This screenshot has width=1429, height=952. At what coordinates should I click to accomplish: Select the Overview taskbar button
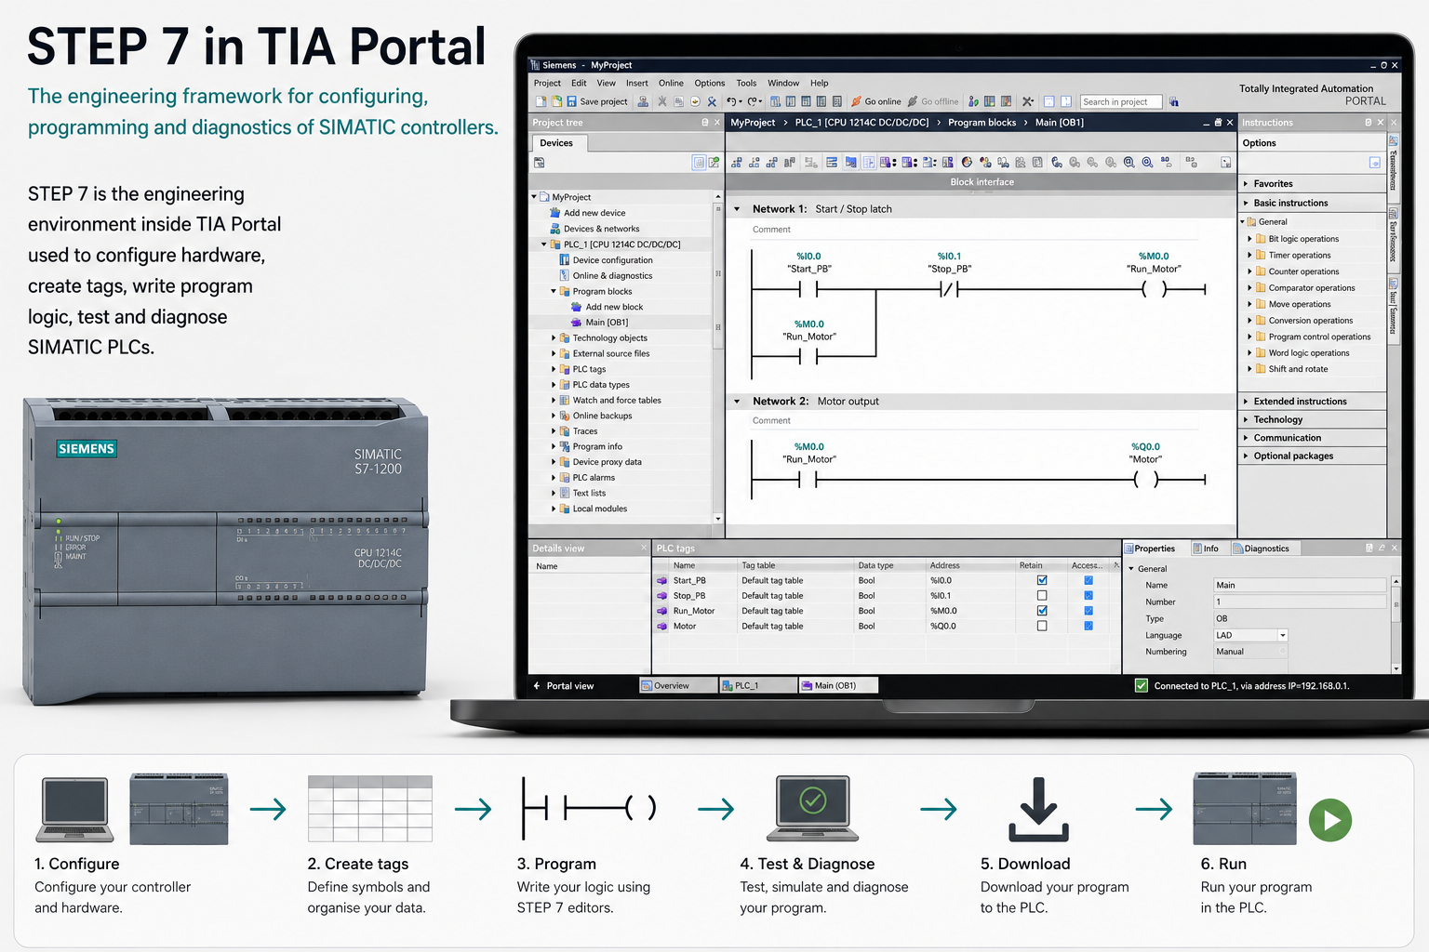[678, 685]
